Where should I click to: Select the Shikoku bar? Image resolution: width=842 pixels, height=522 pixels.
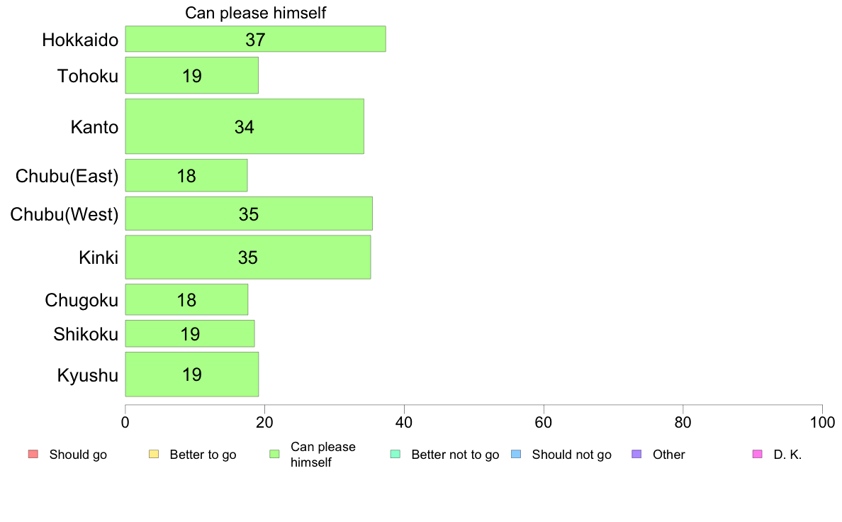click(190, 333)
